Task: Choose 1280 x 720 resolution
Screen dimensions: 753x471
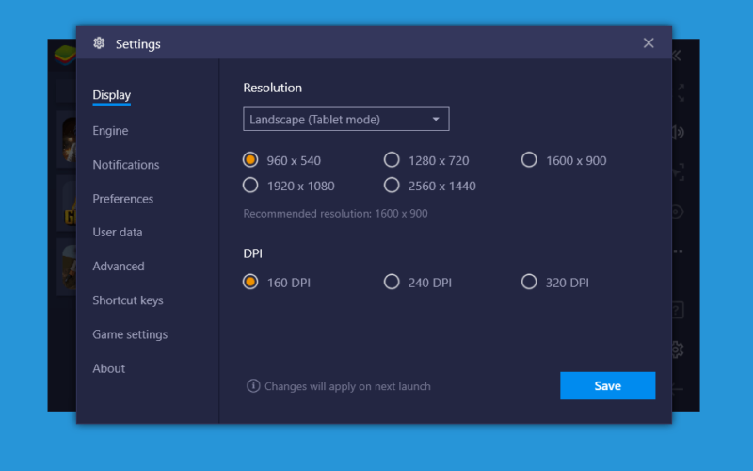Action: (392, 159)
